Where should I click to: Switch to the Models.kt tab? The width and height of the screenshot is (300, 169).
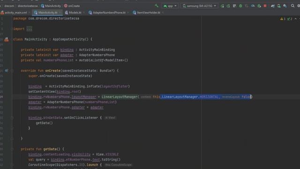click(75, 13)
